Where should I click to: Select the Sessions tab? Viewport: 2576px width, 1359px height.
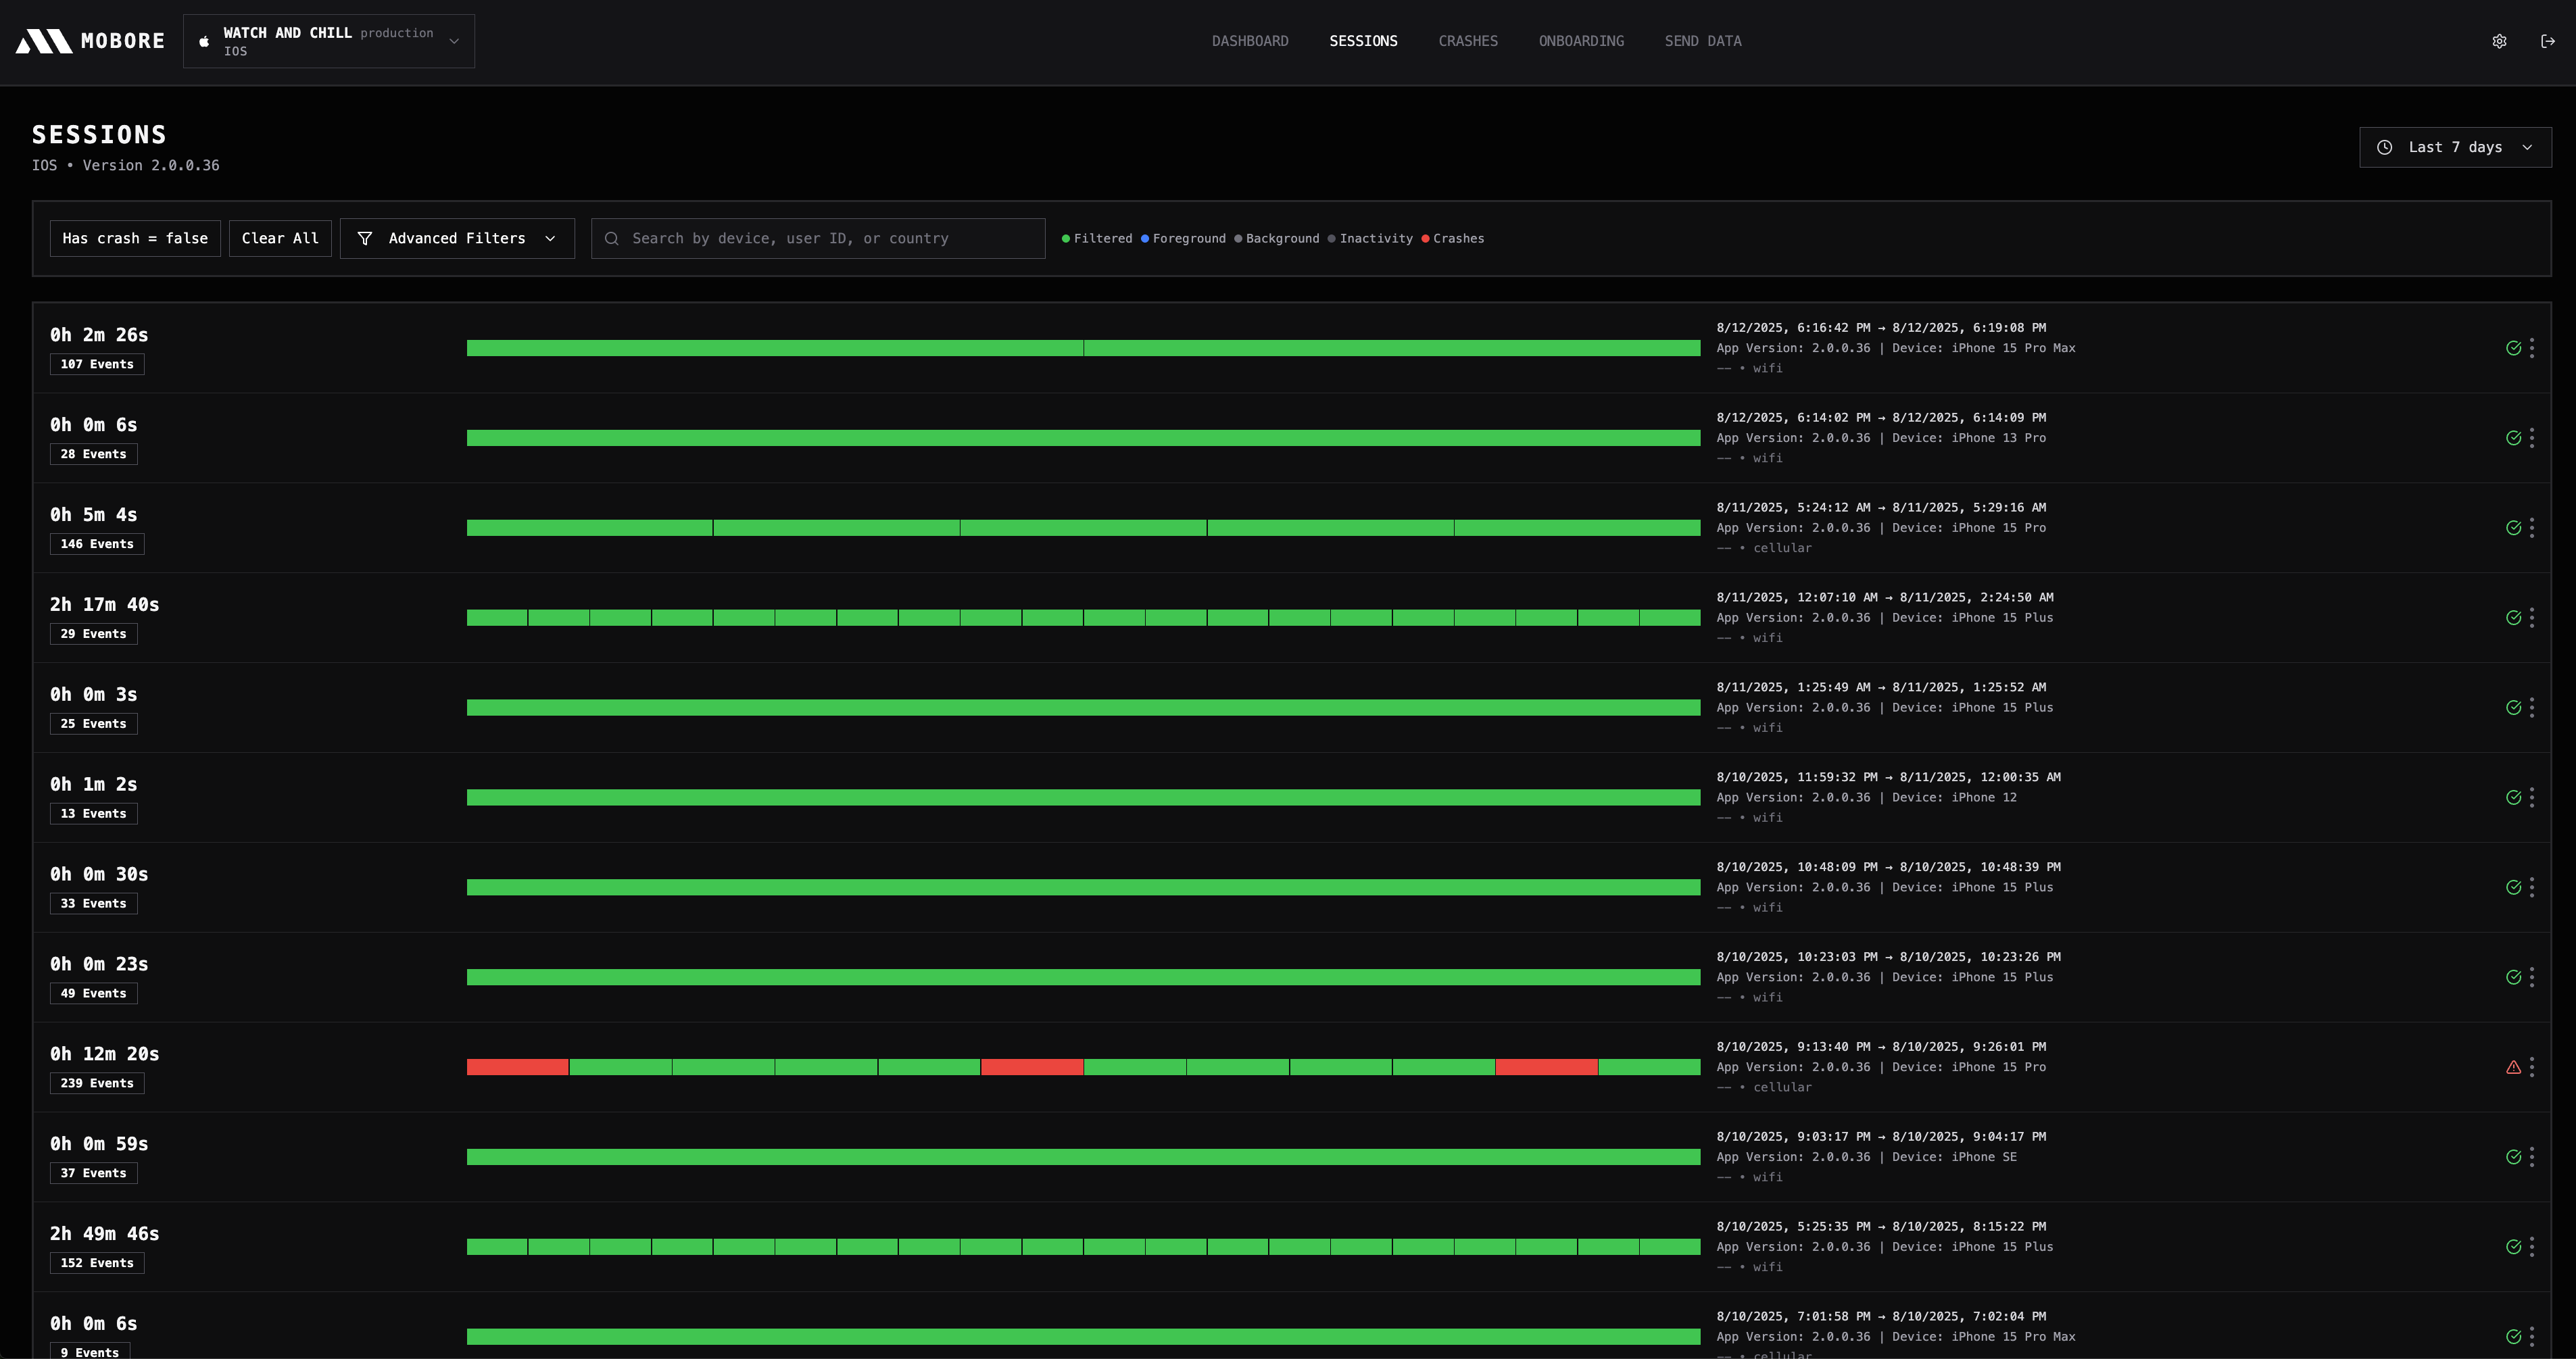(1363, 41)
